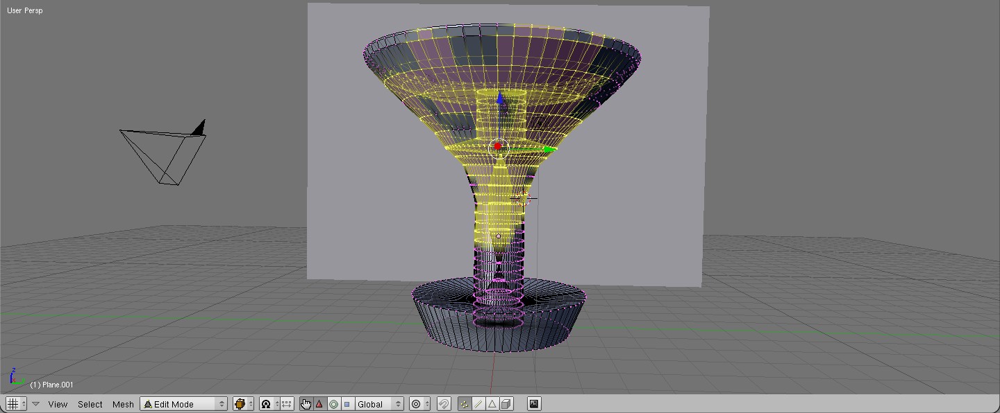Enable face select mode
This screenshot has height=413, width=1000.
(492, 404)
